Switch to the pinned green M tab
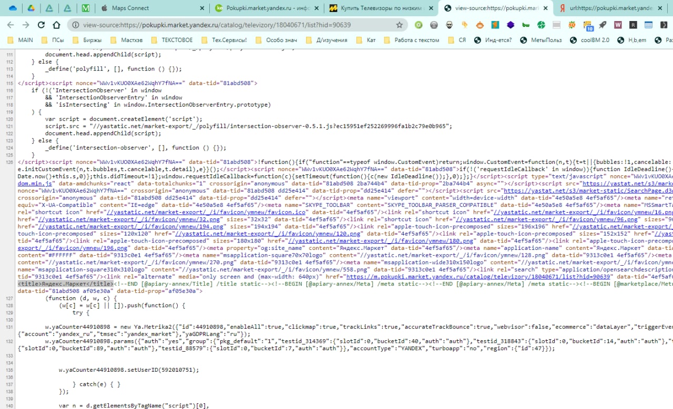 [x=86, y=8]
